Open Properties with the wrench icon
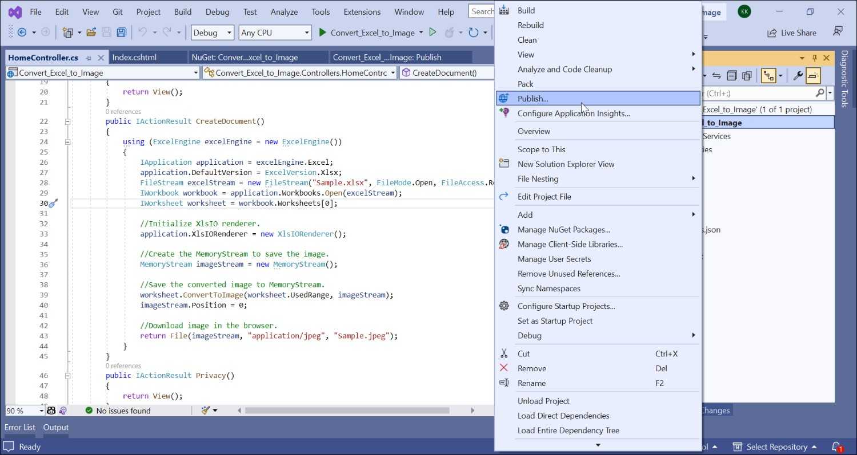This screenshot has width=857, height=455. pos(798,75)
